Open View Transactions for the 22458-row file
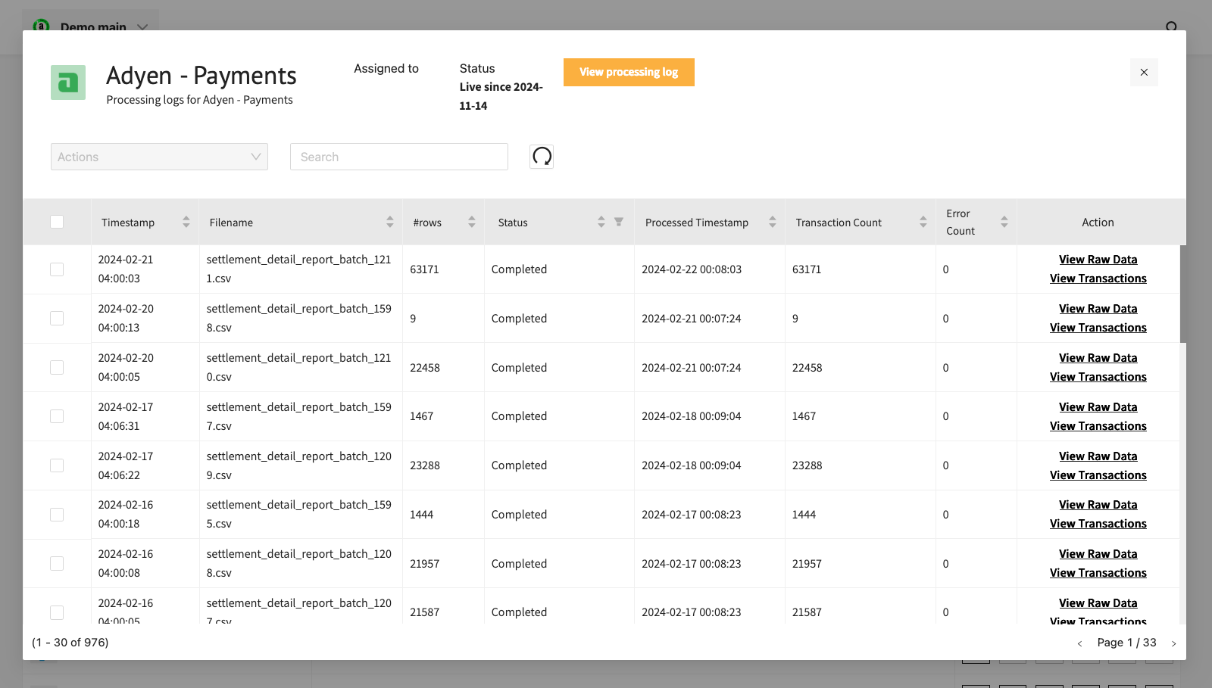The height and width of the screenshot is (688, 1212). pos(1098,377)
